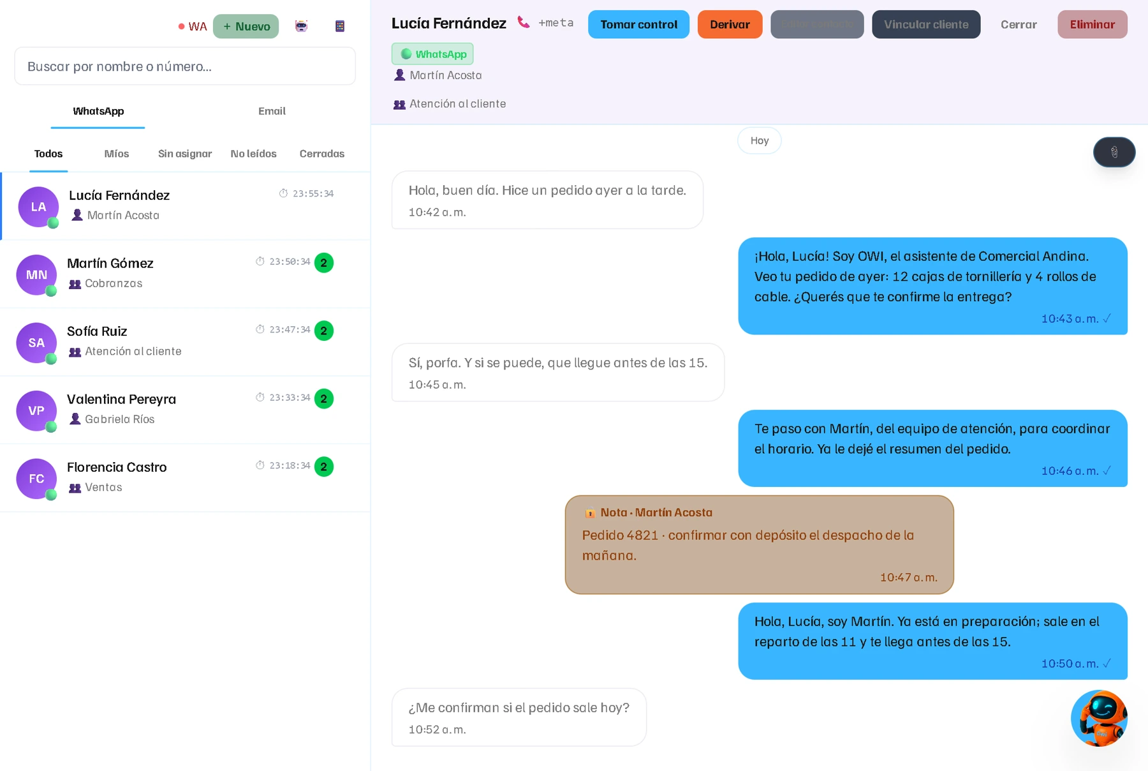The width and height of the screenshot is (1148, 771).
Task: Click the orange Derivar button
Action: click(730, 24)
